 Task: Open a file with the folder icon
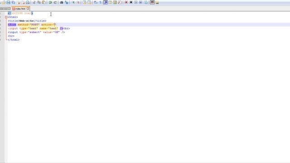[x=4, y=2]
